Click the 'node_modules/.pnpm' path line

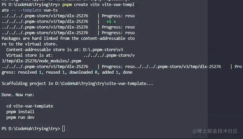coord(41,61)
